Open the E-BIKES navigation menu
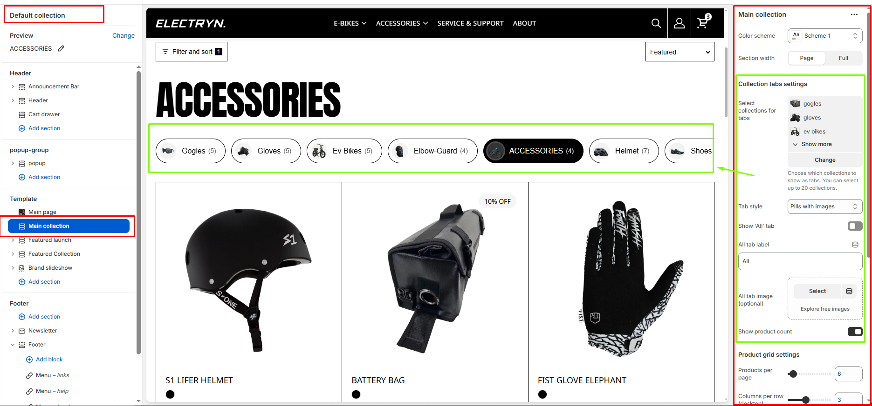The height and width of the screenshot is (406, 872). click(x=350, y=23)
